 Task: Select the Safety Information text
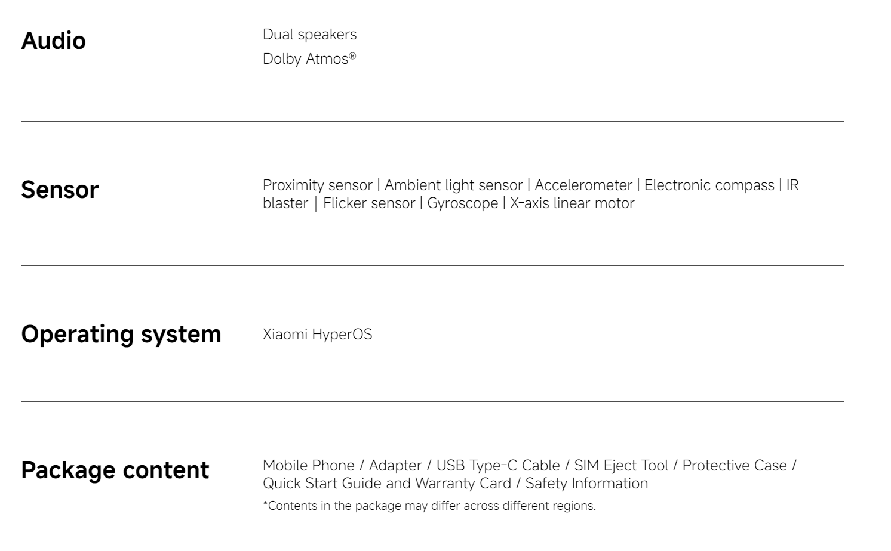click(x=586, y=484)
